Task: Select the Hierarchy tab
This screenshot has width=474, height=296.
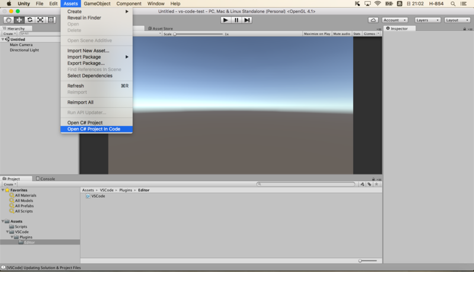Action: click(16, 28)
